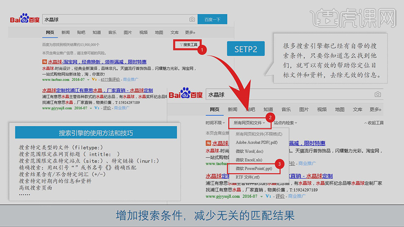This screenshot has height=227, width=404.
Task: Click the 百度一下 search button
Action: (212, 19)
